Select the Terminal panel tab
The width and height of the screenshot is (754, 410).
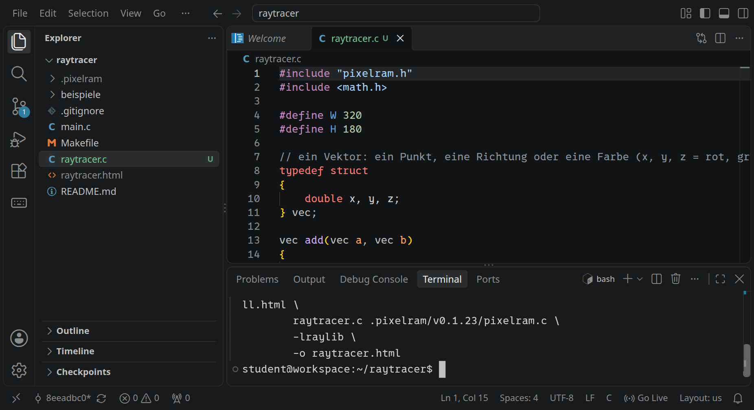(442, 279)
